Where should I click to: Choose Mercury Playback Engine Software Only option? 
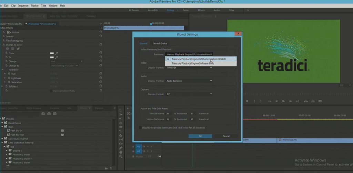(193, 64)
